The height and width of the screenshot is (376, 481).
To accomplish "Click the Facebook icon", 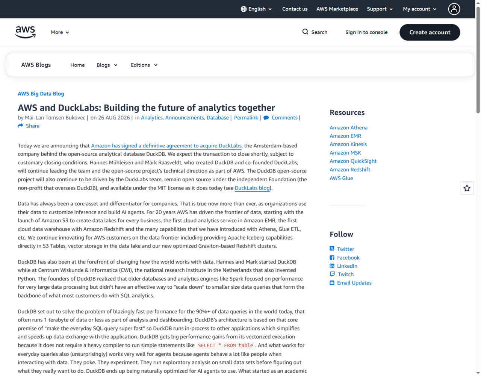I will coord(332,258).
